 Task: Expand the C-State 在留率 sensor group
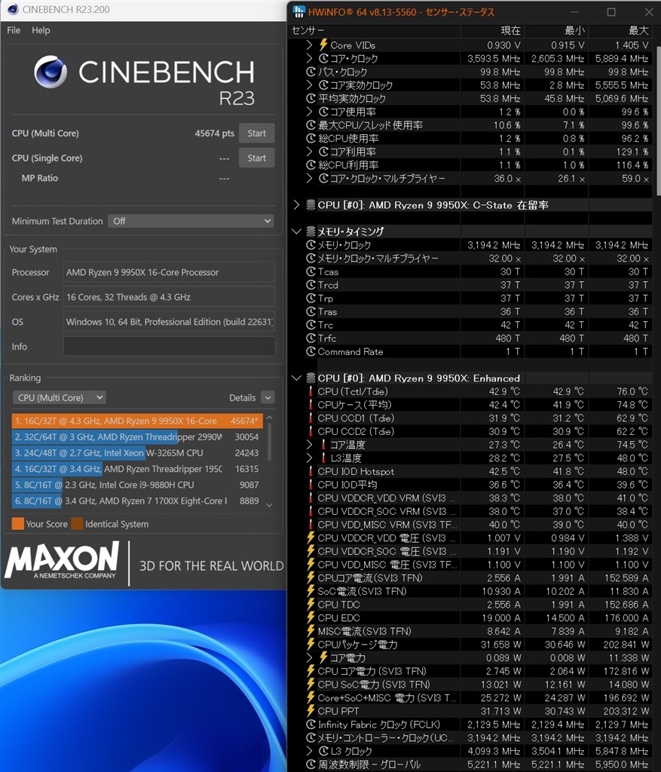(296, 204)
